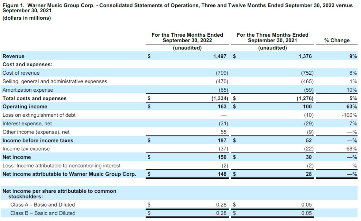Screen dimensions: 361x221
Task: Click the 'Net income' row label
Action: [x=17, y=157]
